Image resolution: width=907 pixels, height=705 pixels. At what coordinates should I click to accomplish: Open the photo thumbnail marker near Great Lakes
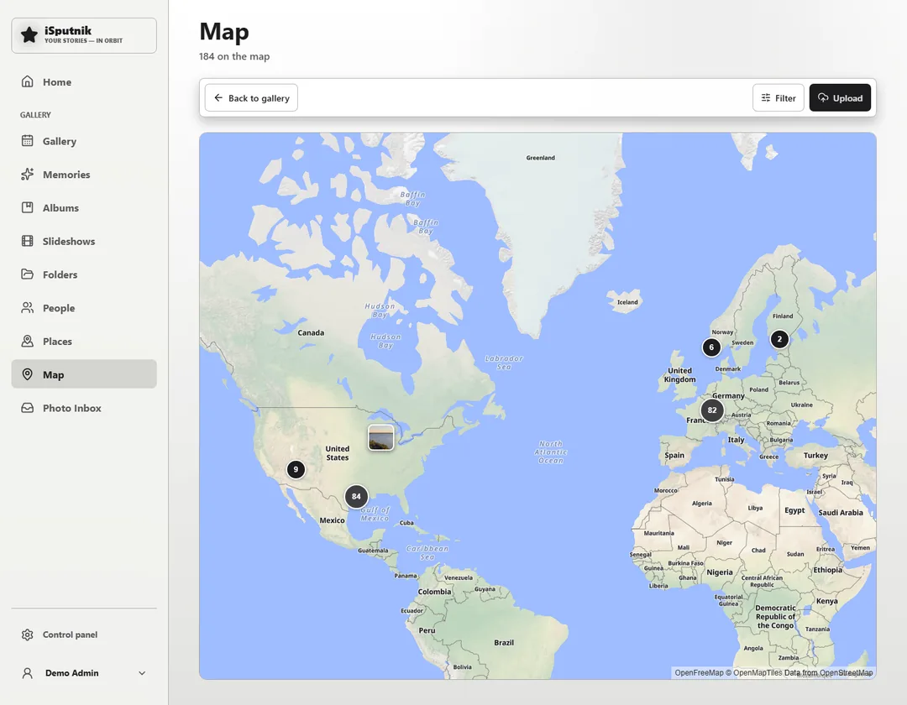[380, 437]
